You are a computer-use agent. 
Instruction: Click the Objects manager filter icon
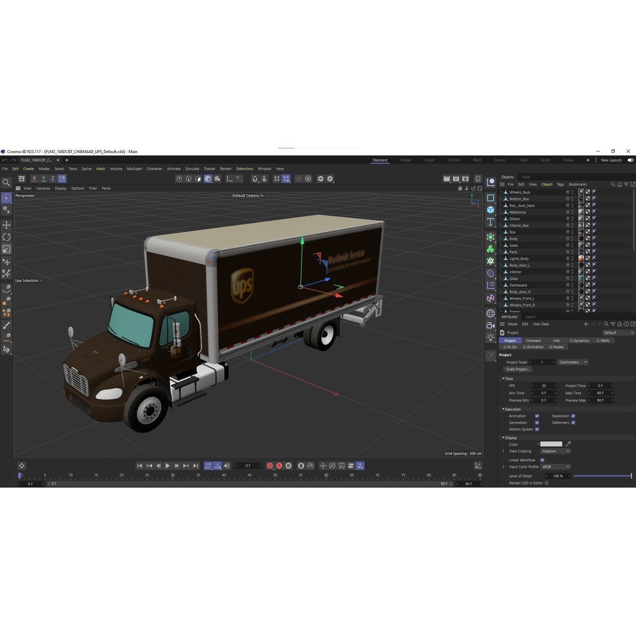pyautogui.click(x=626, y=184)
